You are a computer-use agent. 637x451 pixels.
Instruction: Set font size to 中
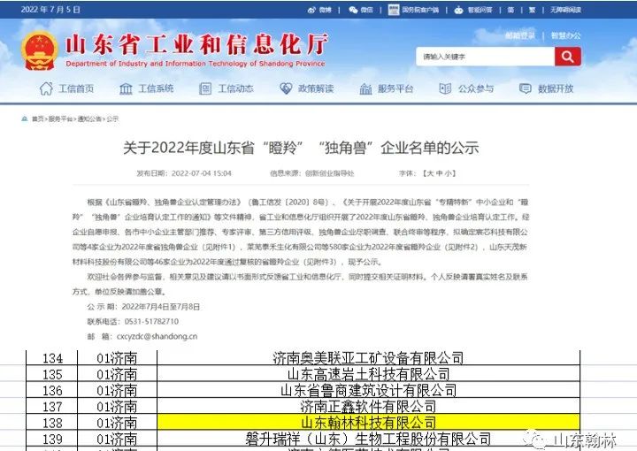439,173
